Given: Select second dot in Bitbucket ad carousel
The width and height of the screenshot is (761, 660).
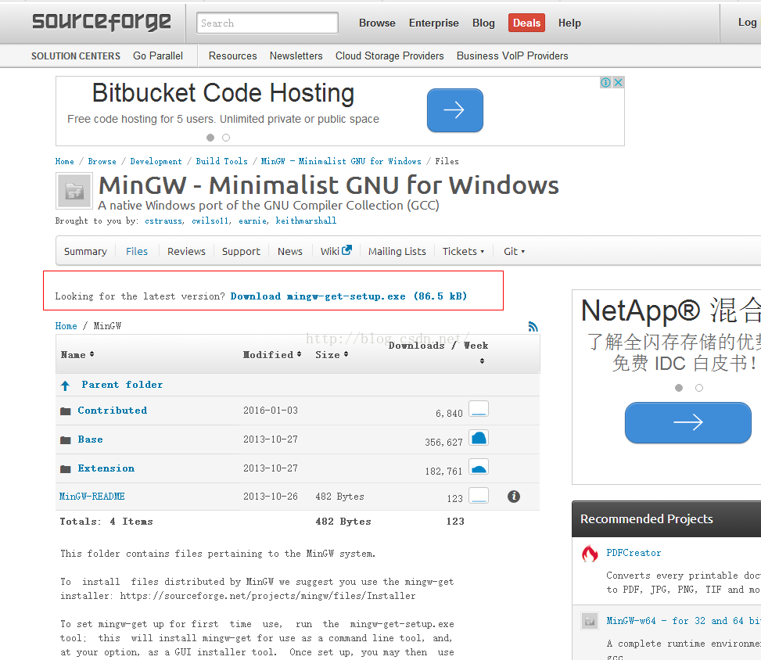Looking at the screenshot, I should coord(226,138).
